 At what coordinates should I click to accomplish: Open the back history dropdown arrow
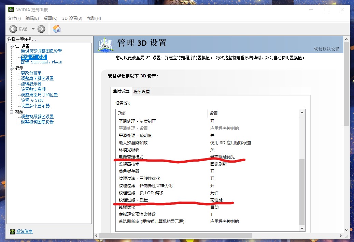tap(33, 29)
